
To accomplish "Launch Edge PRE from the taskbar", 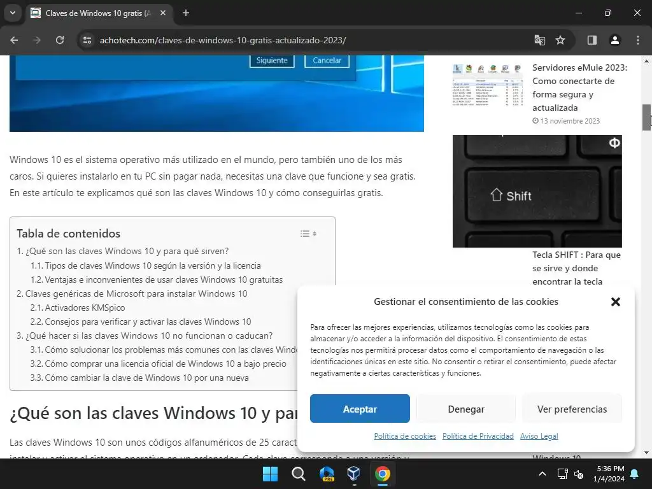I will click(327, 474).
